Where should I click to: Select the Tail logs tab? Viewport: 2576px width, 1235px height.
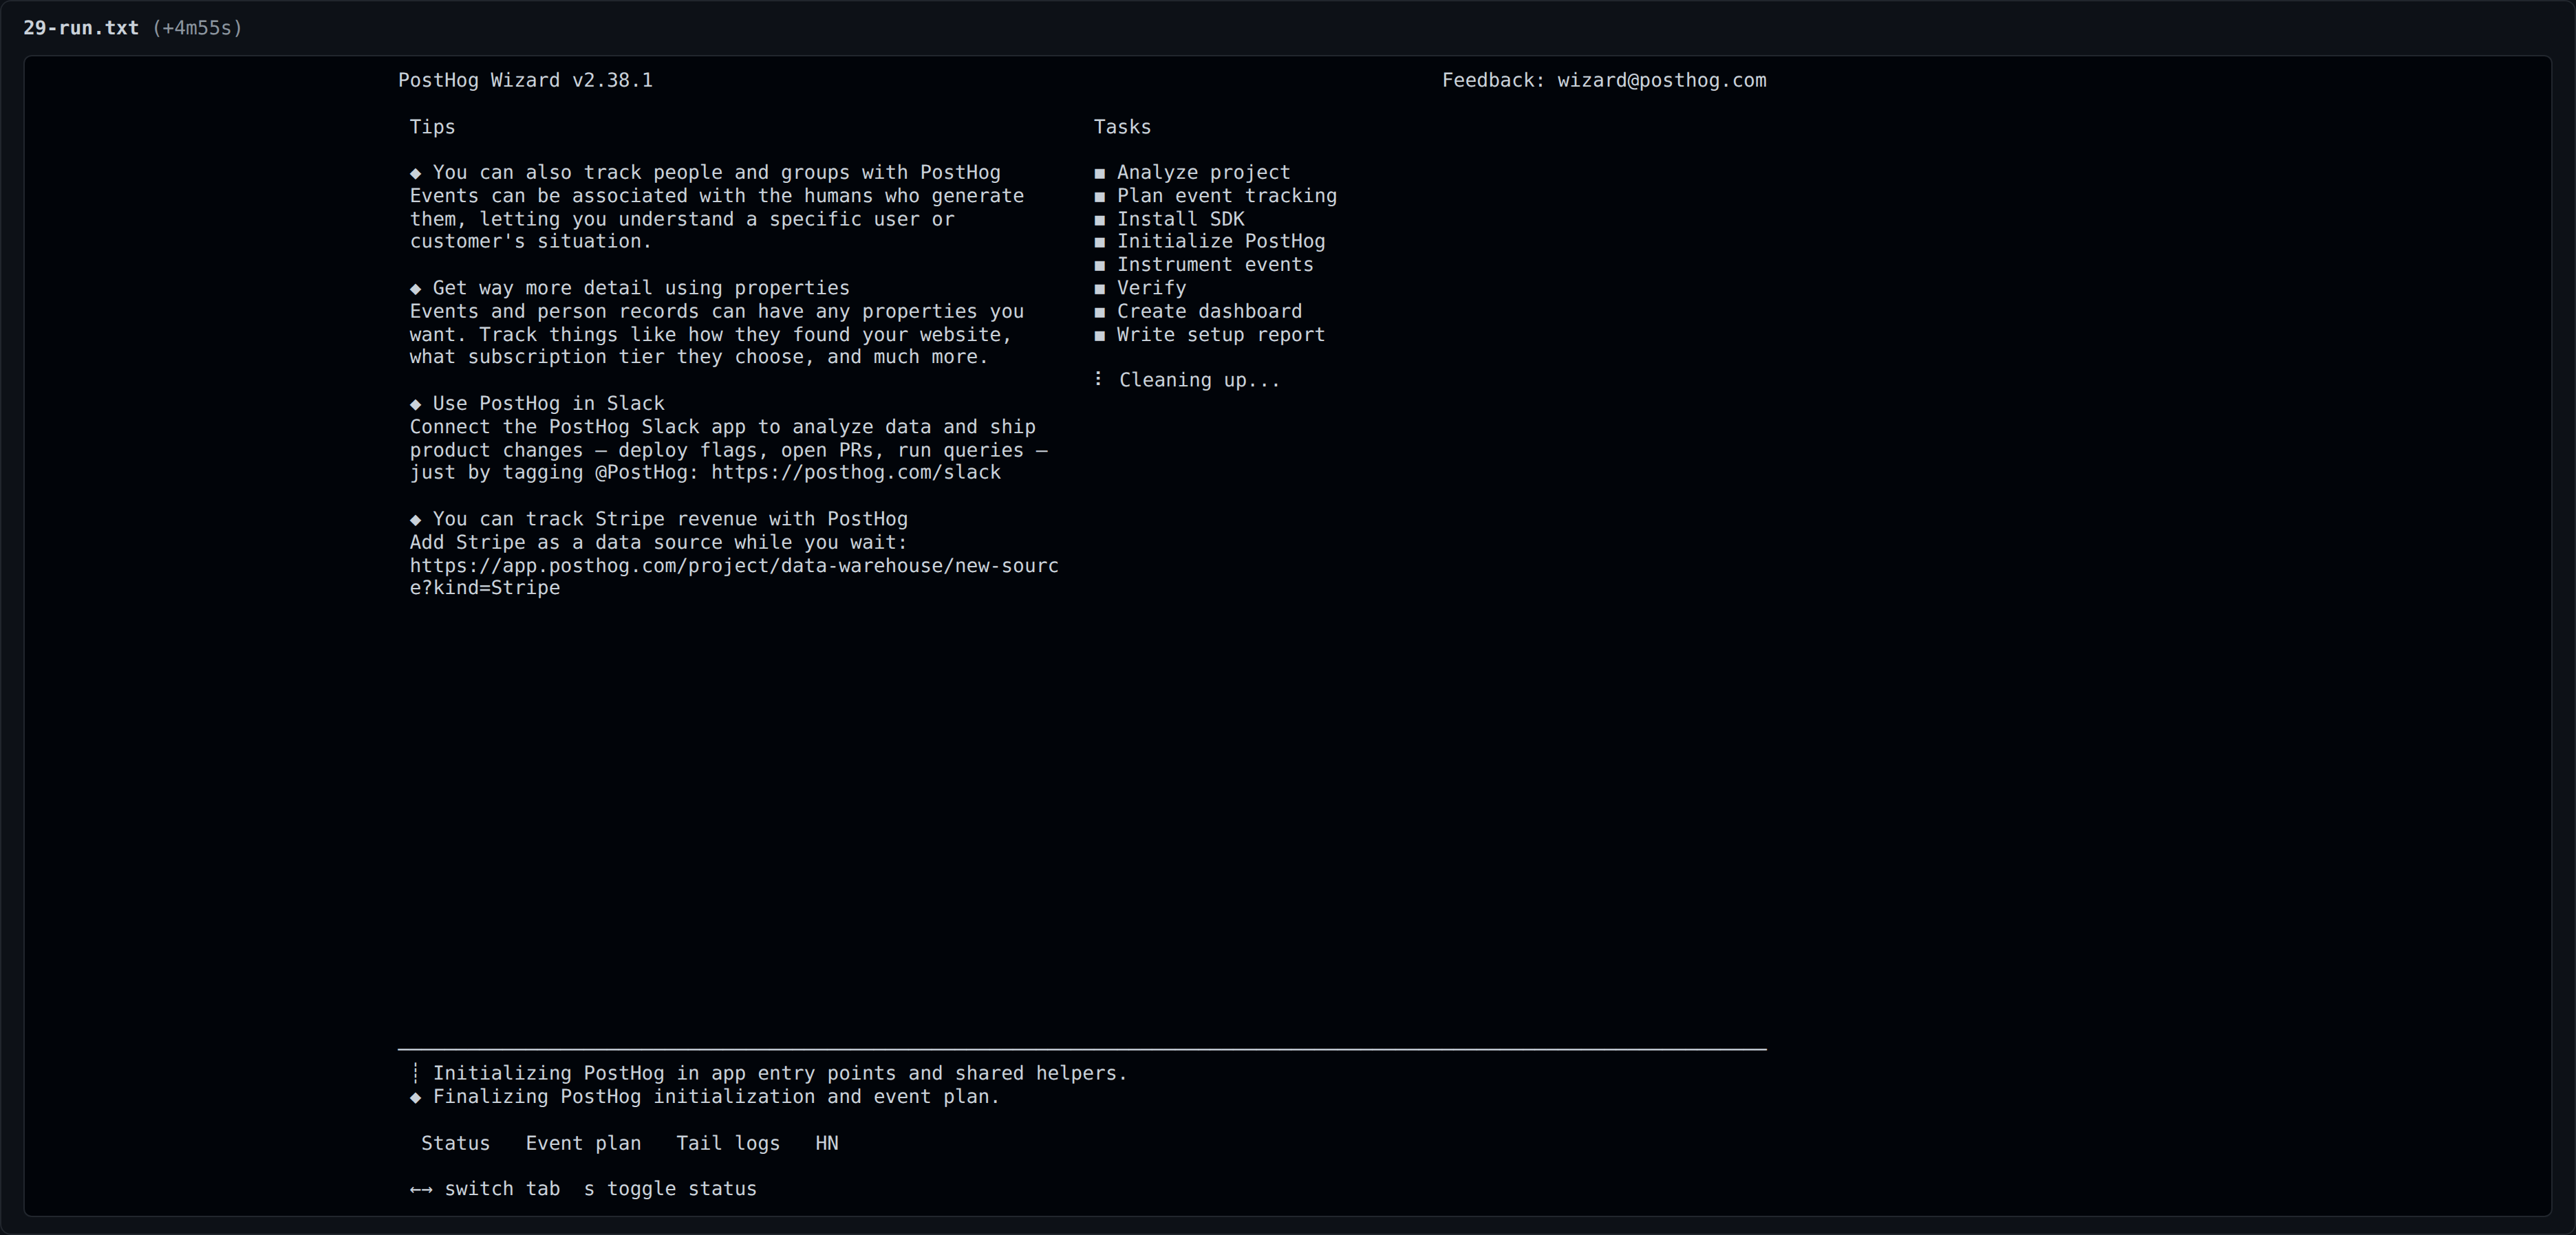coord(728,1143)
